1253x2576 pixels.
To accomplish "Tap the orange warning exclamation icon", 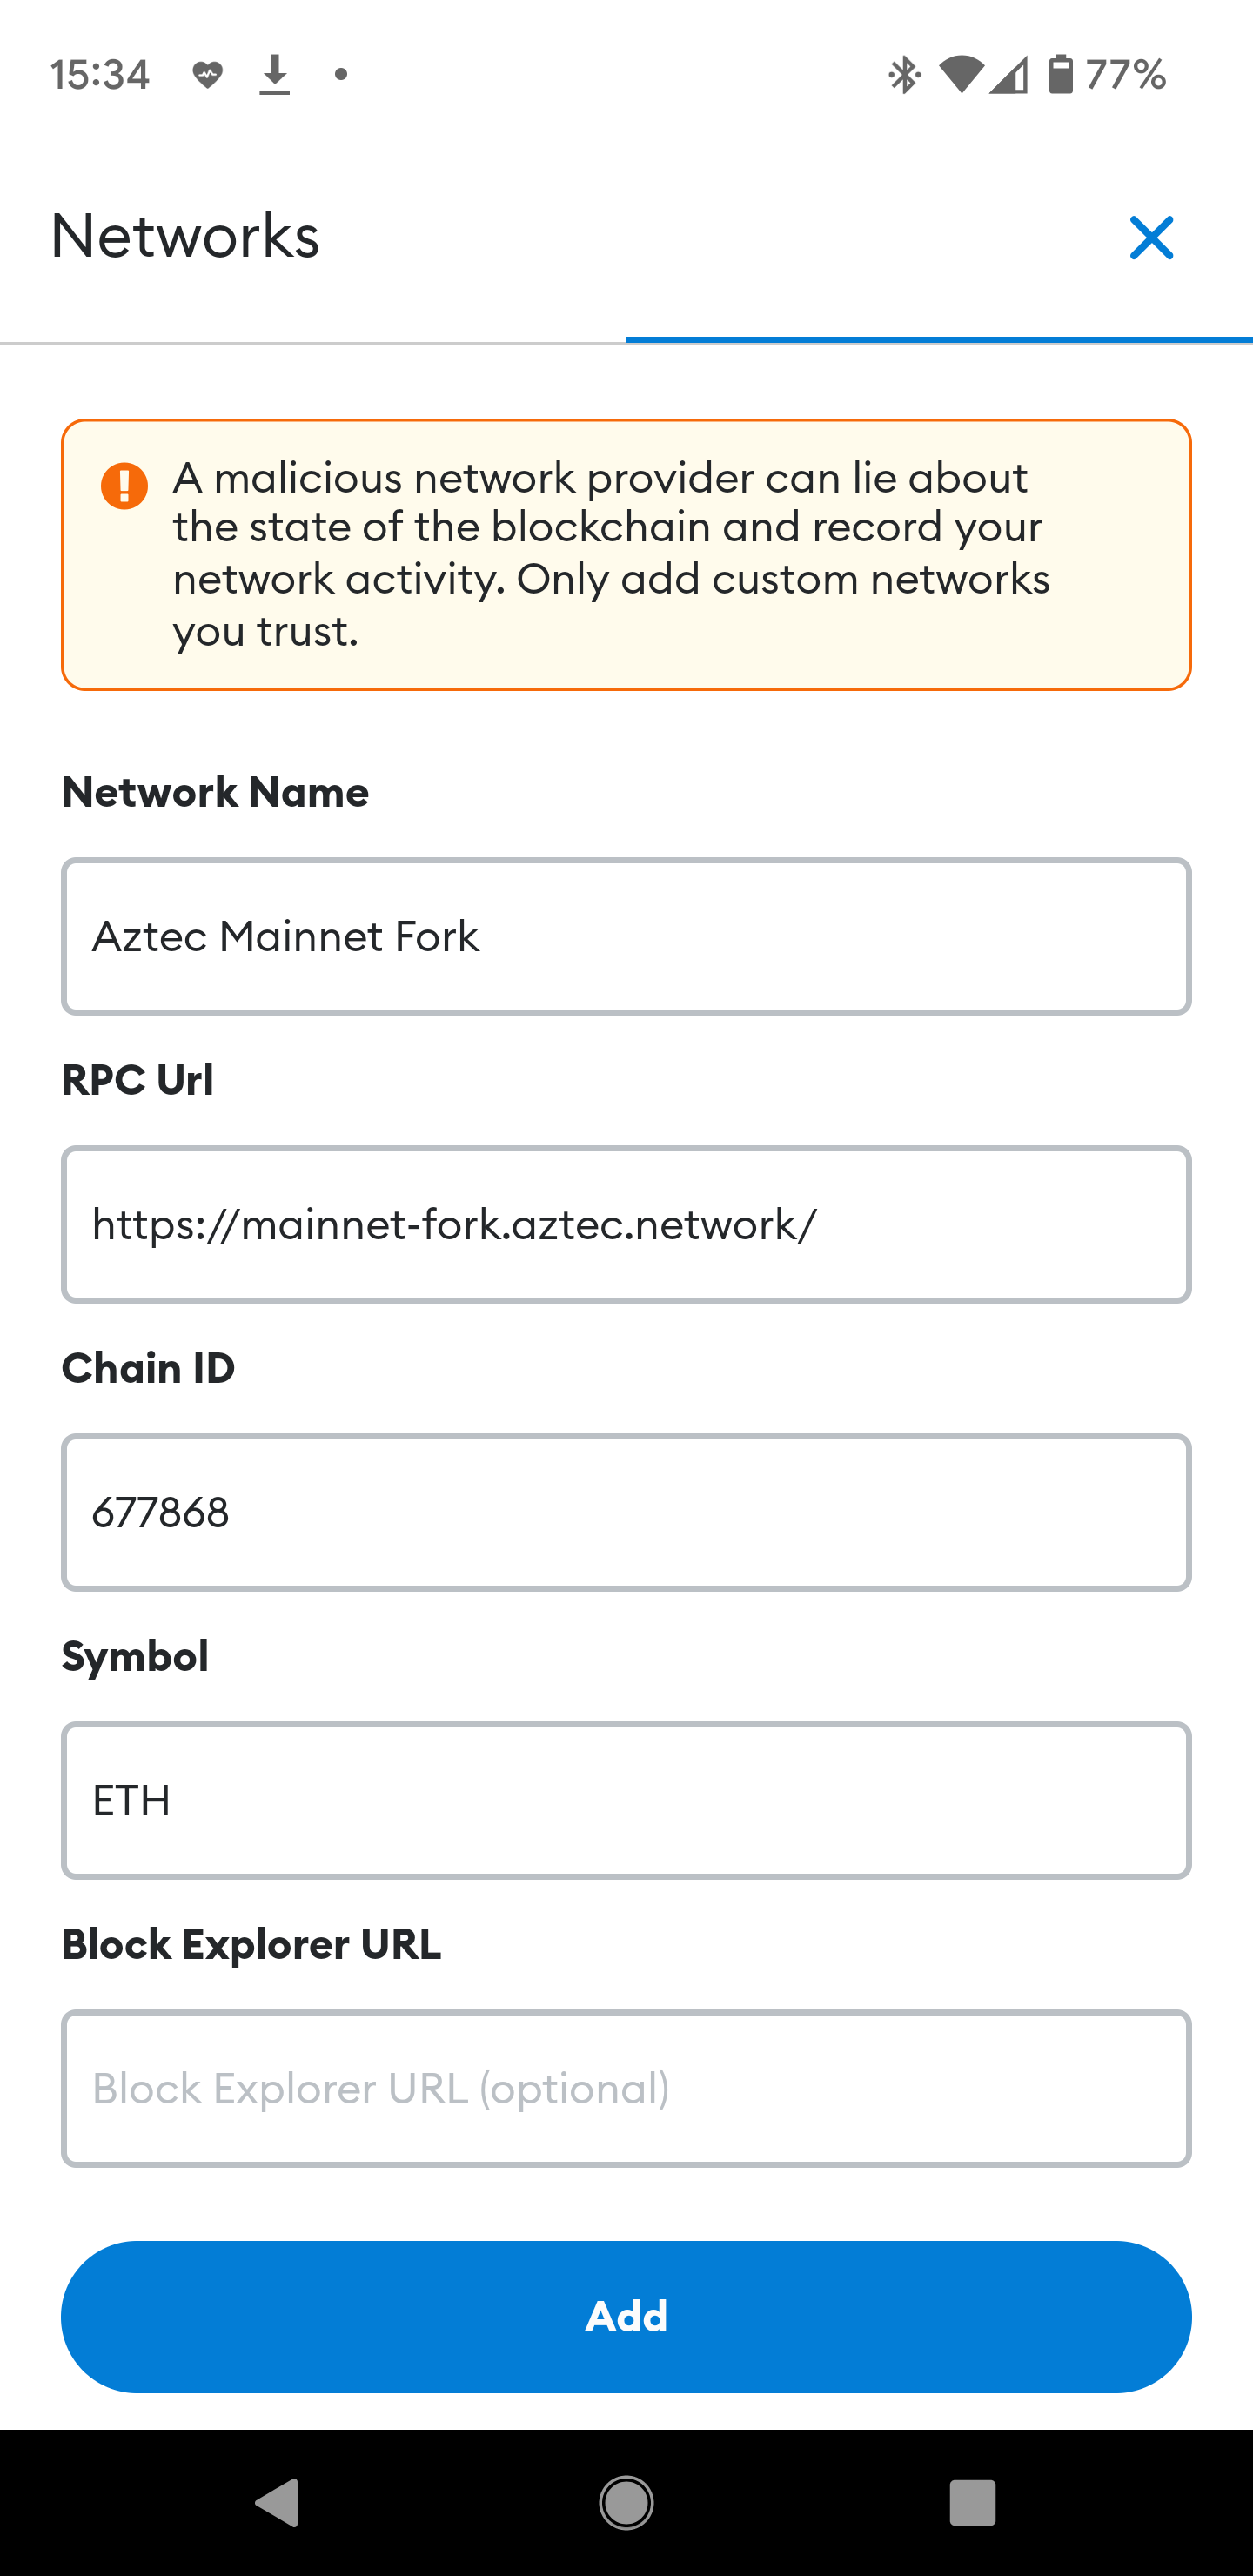I will coord(124,486).
